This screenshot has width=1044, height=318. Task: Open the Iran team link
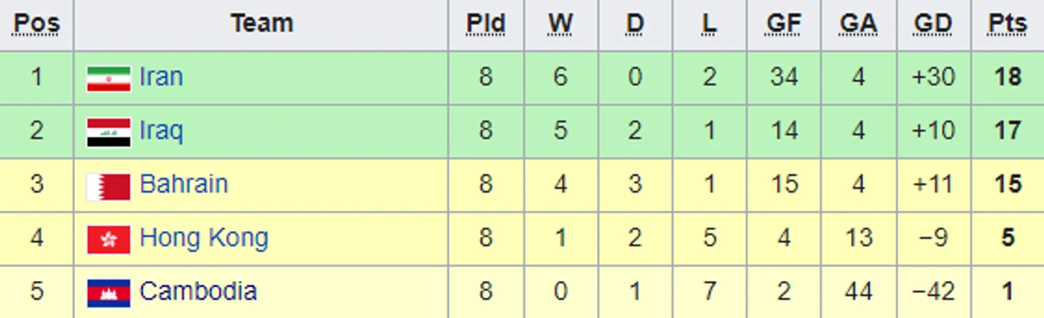[161, 77]
